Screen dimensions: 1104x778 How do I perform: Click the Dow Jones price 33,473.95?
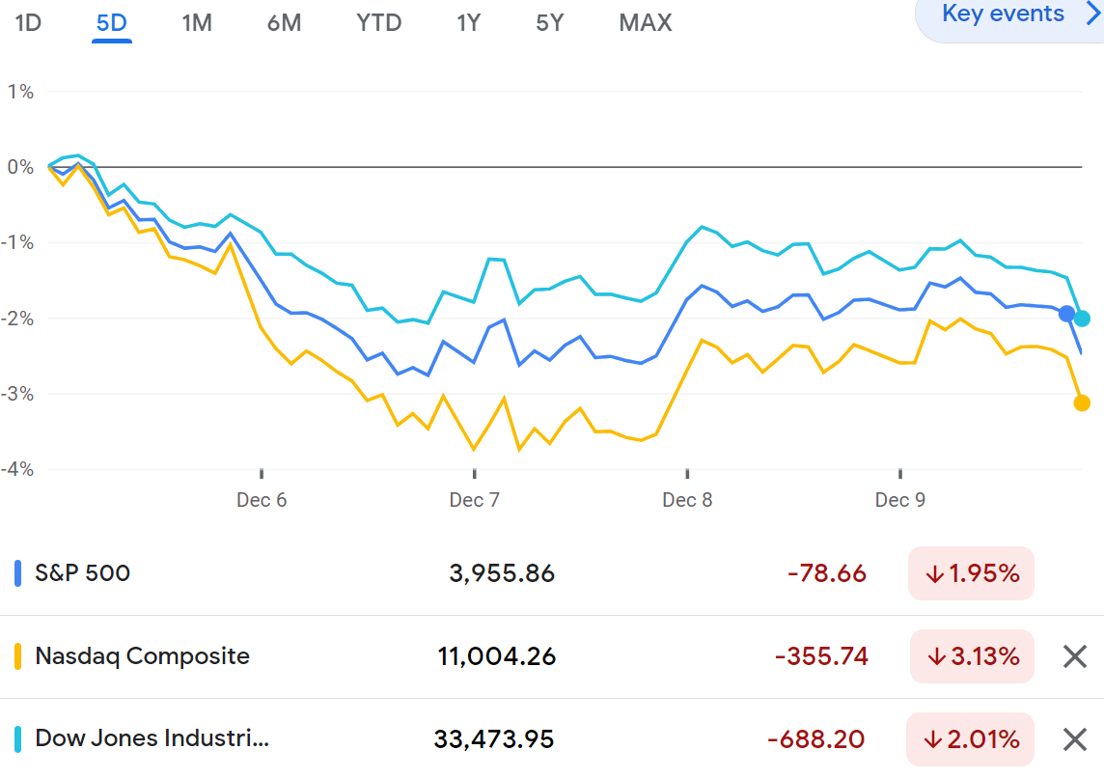[x=493, y=739]
